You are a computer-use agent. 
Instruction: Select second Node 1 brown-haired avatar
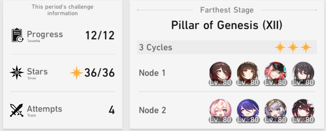coord(248,74)
